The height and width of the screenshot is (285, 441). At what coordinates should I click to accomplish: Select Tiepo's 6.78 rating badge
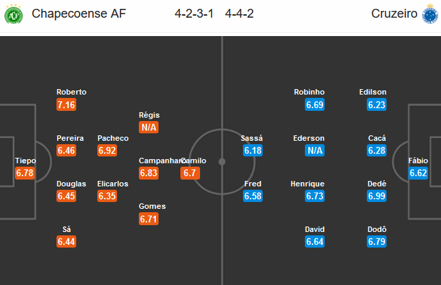point(25,173)
